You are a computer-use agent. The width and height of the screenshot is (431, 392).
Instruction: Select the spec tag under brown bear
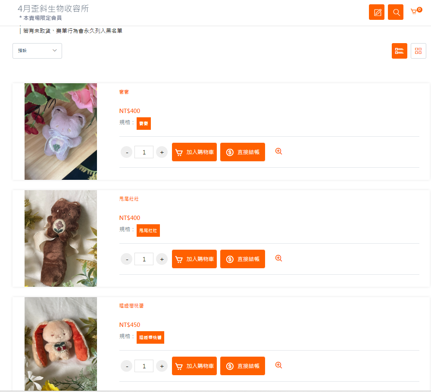pos(148,231)
